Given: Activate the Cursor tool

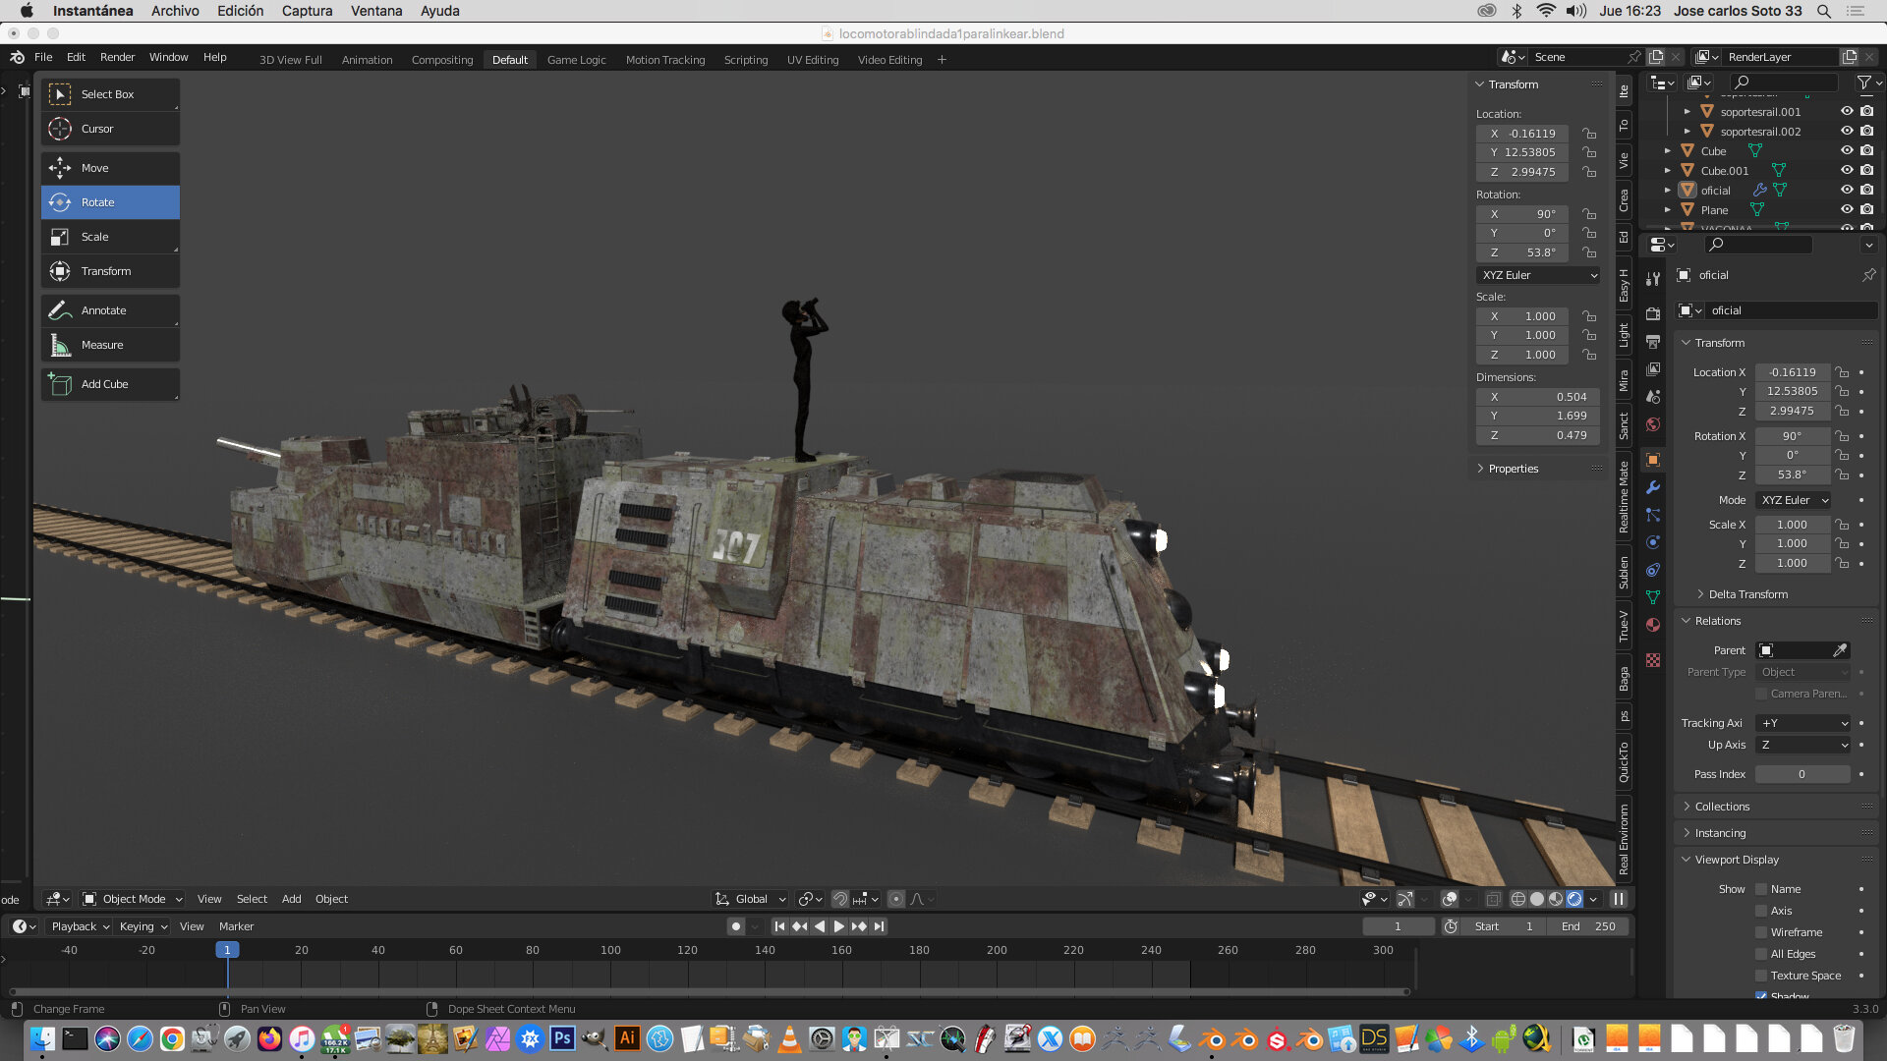Looking at the screenshot, I should click(x=110, y=129).
